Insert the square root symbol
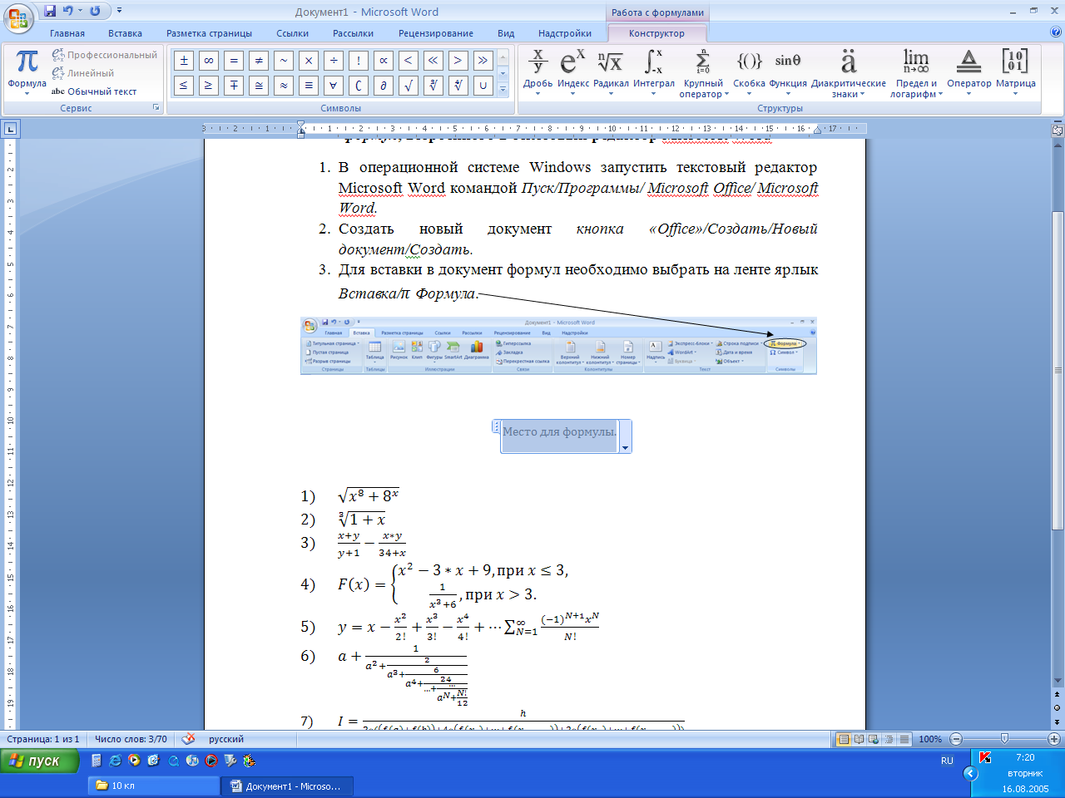This screenshot has height=798, width=1065. tap(409, 85)
